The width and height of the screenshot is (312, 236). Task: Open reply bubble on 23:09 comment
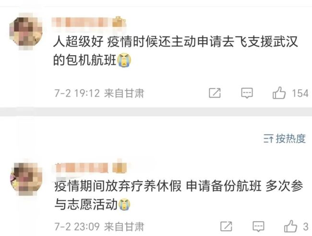point(258,226)
